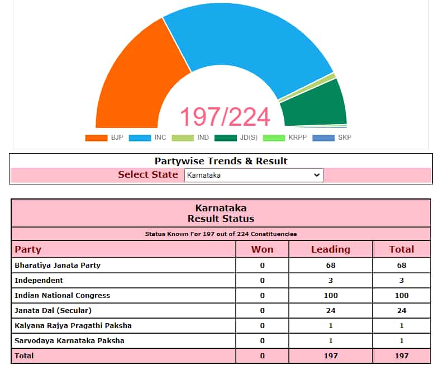434x365 pixels.
Task: Click the KRPP bright green legend swatch
Action: pyautogui.click(x=274, y=138)
